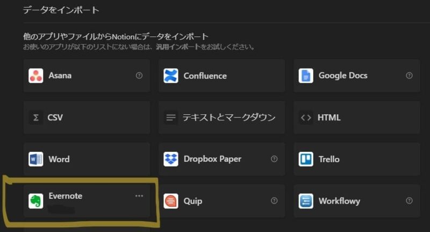Click the text and markdown lines icon
430x232 pixels.
pyautogui.click(x=170, y=118)
